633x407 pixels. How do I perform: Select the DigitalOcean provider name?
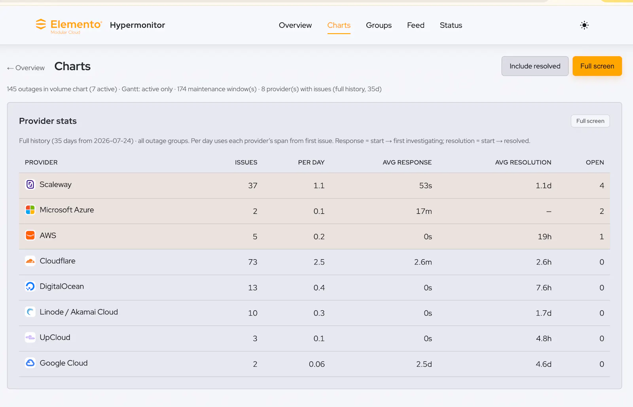pyautogui.click(x=62, y=286)
